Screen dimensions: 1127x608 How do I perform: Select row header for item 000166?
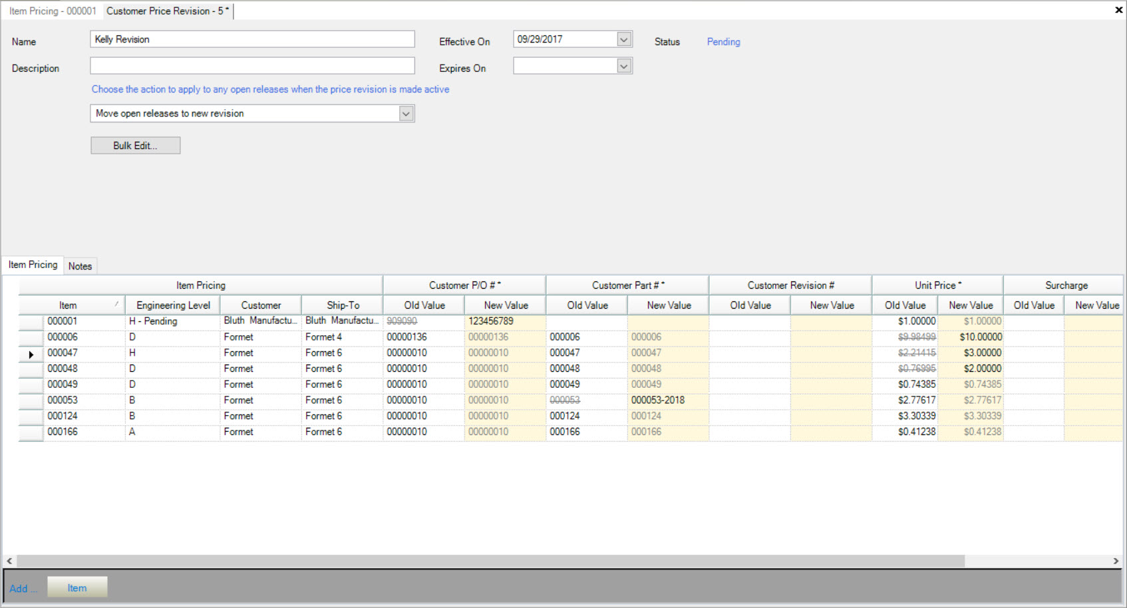pos(31,432)
